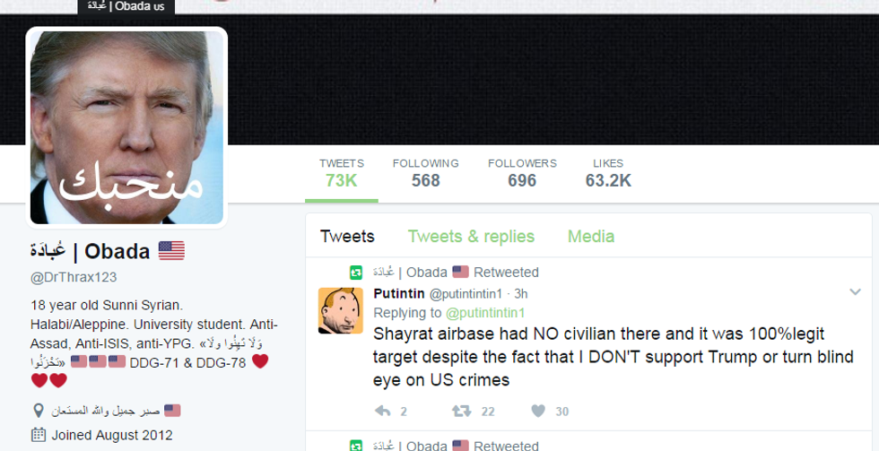
Task: Switch to Tweets & replies tab
Action: pyautogui.click(x=471, y=237)
